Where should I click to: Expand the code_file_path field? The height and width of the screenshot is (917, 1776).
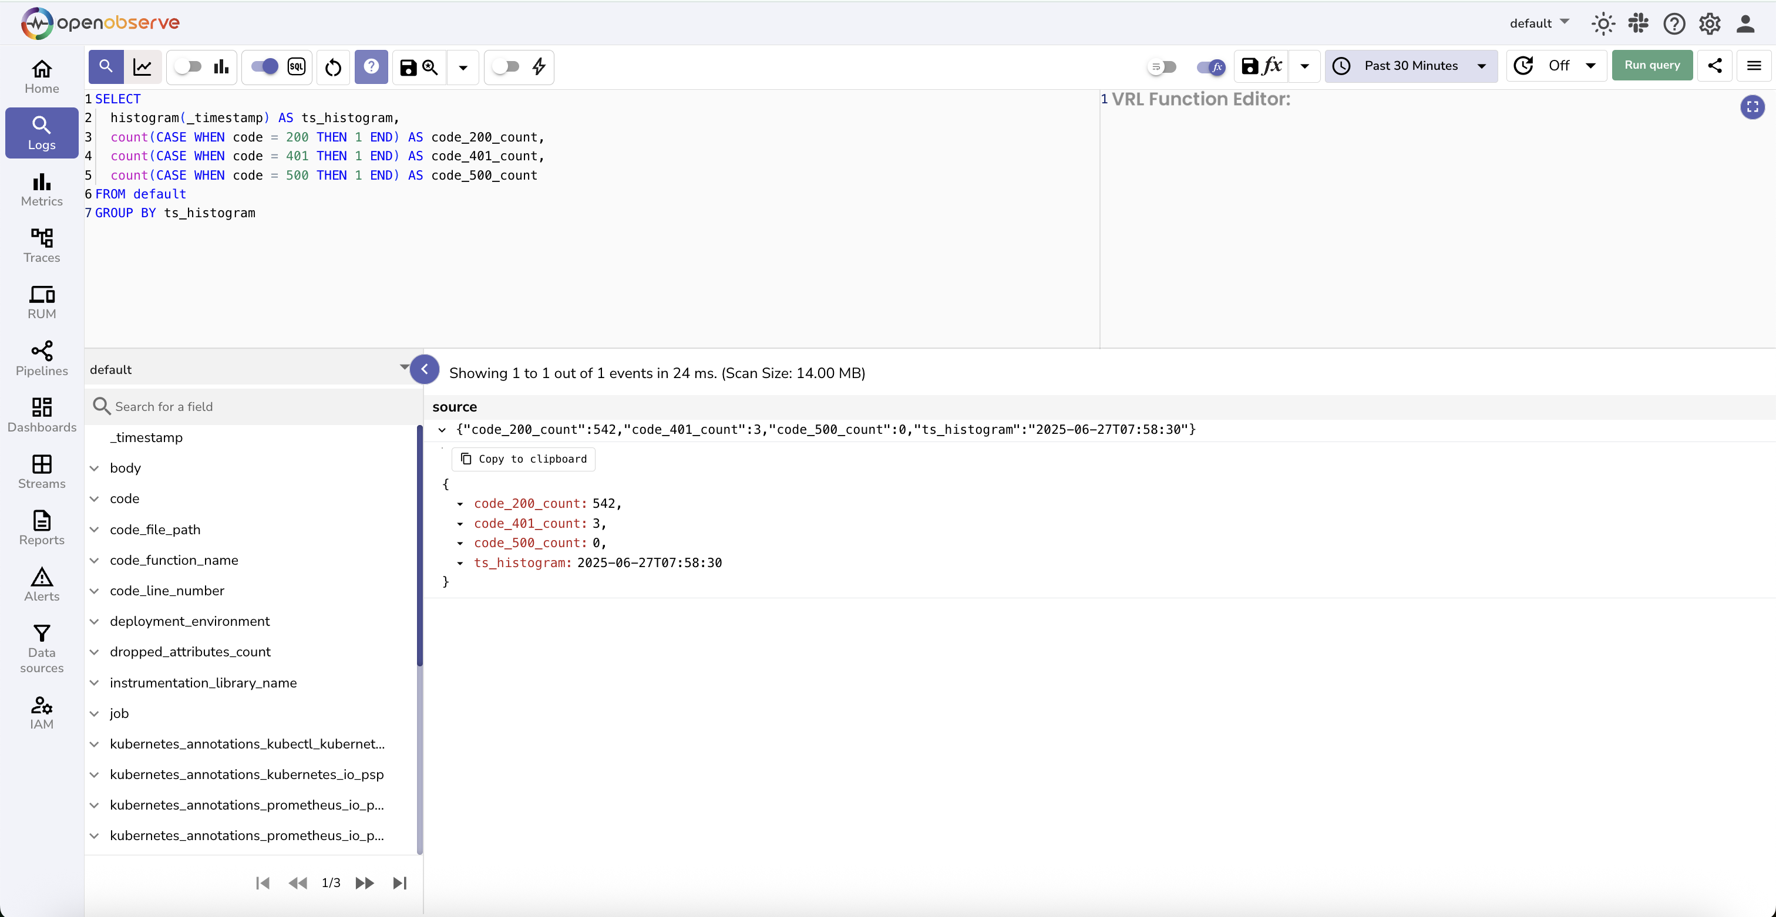pyautogui.click(x=95, y=529)
